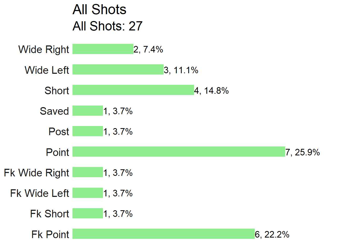
Task: Click the '3, 11.1%' value label
Action: 181,70
